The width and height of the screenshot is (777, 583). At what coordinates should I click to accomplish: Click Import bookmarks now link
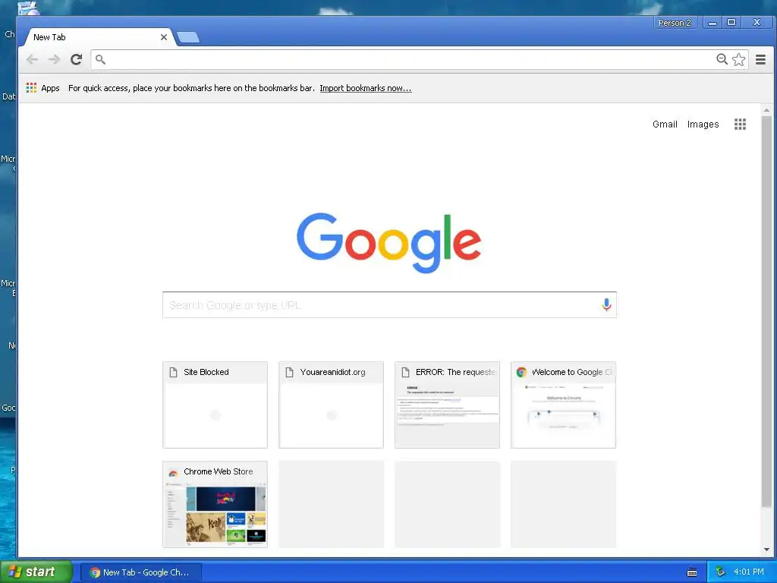(366, 88)
